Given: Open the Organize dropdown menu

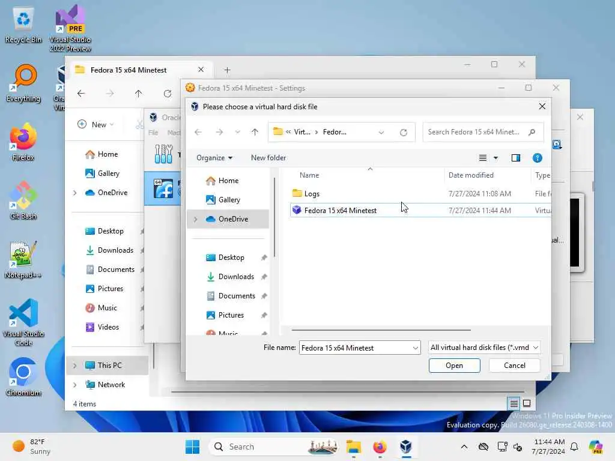Looking at the screenshot, I should [214, 158].
